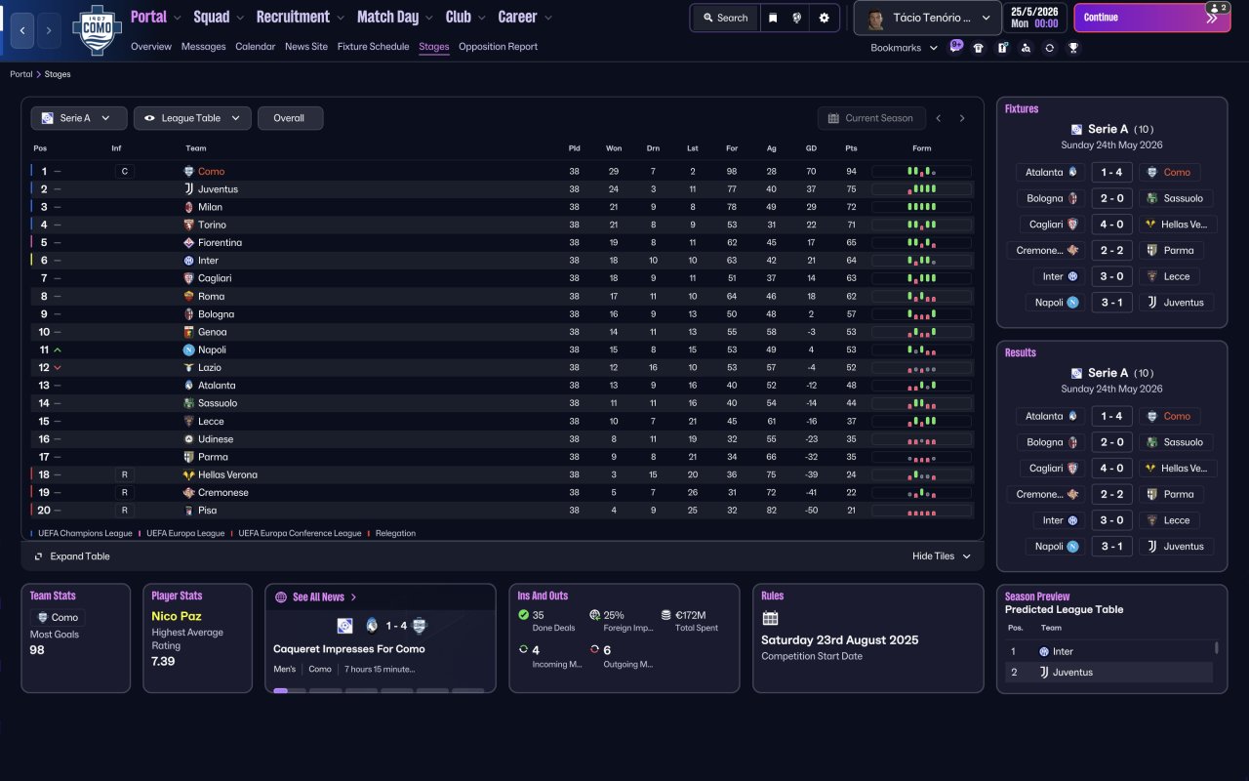The image size is (1249, 781).
Task: Open the Bookmarks dropdown
Action: 904,48
